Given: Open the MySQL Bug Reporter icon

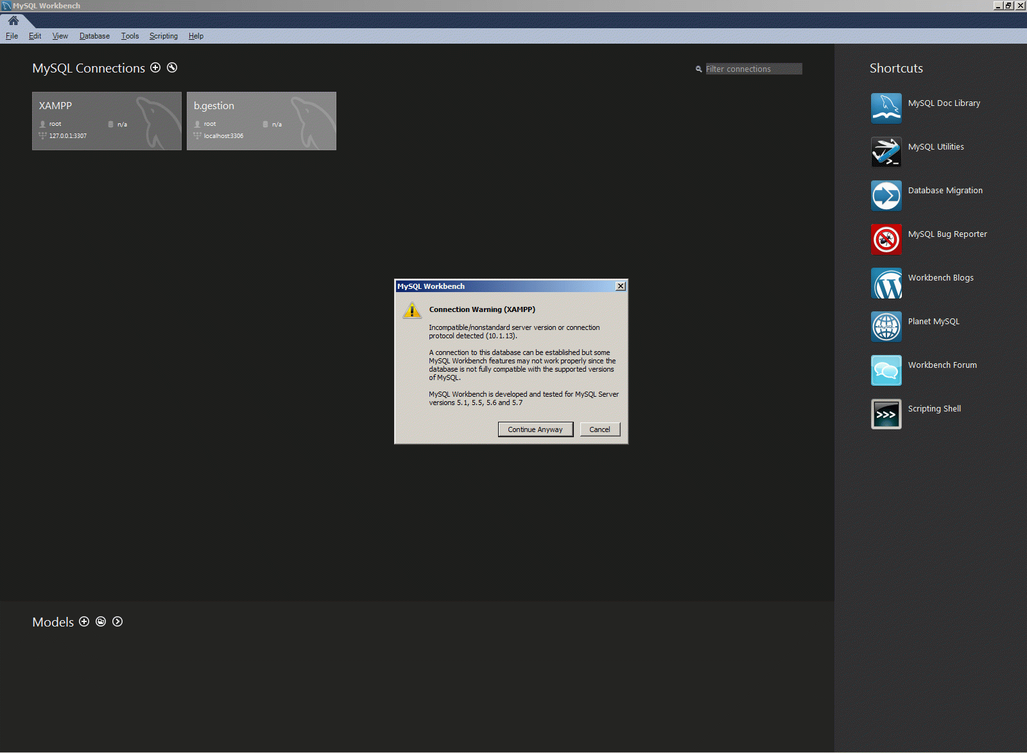Looking at the screenshot, I should click(886, 239).
